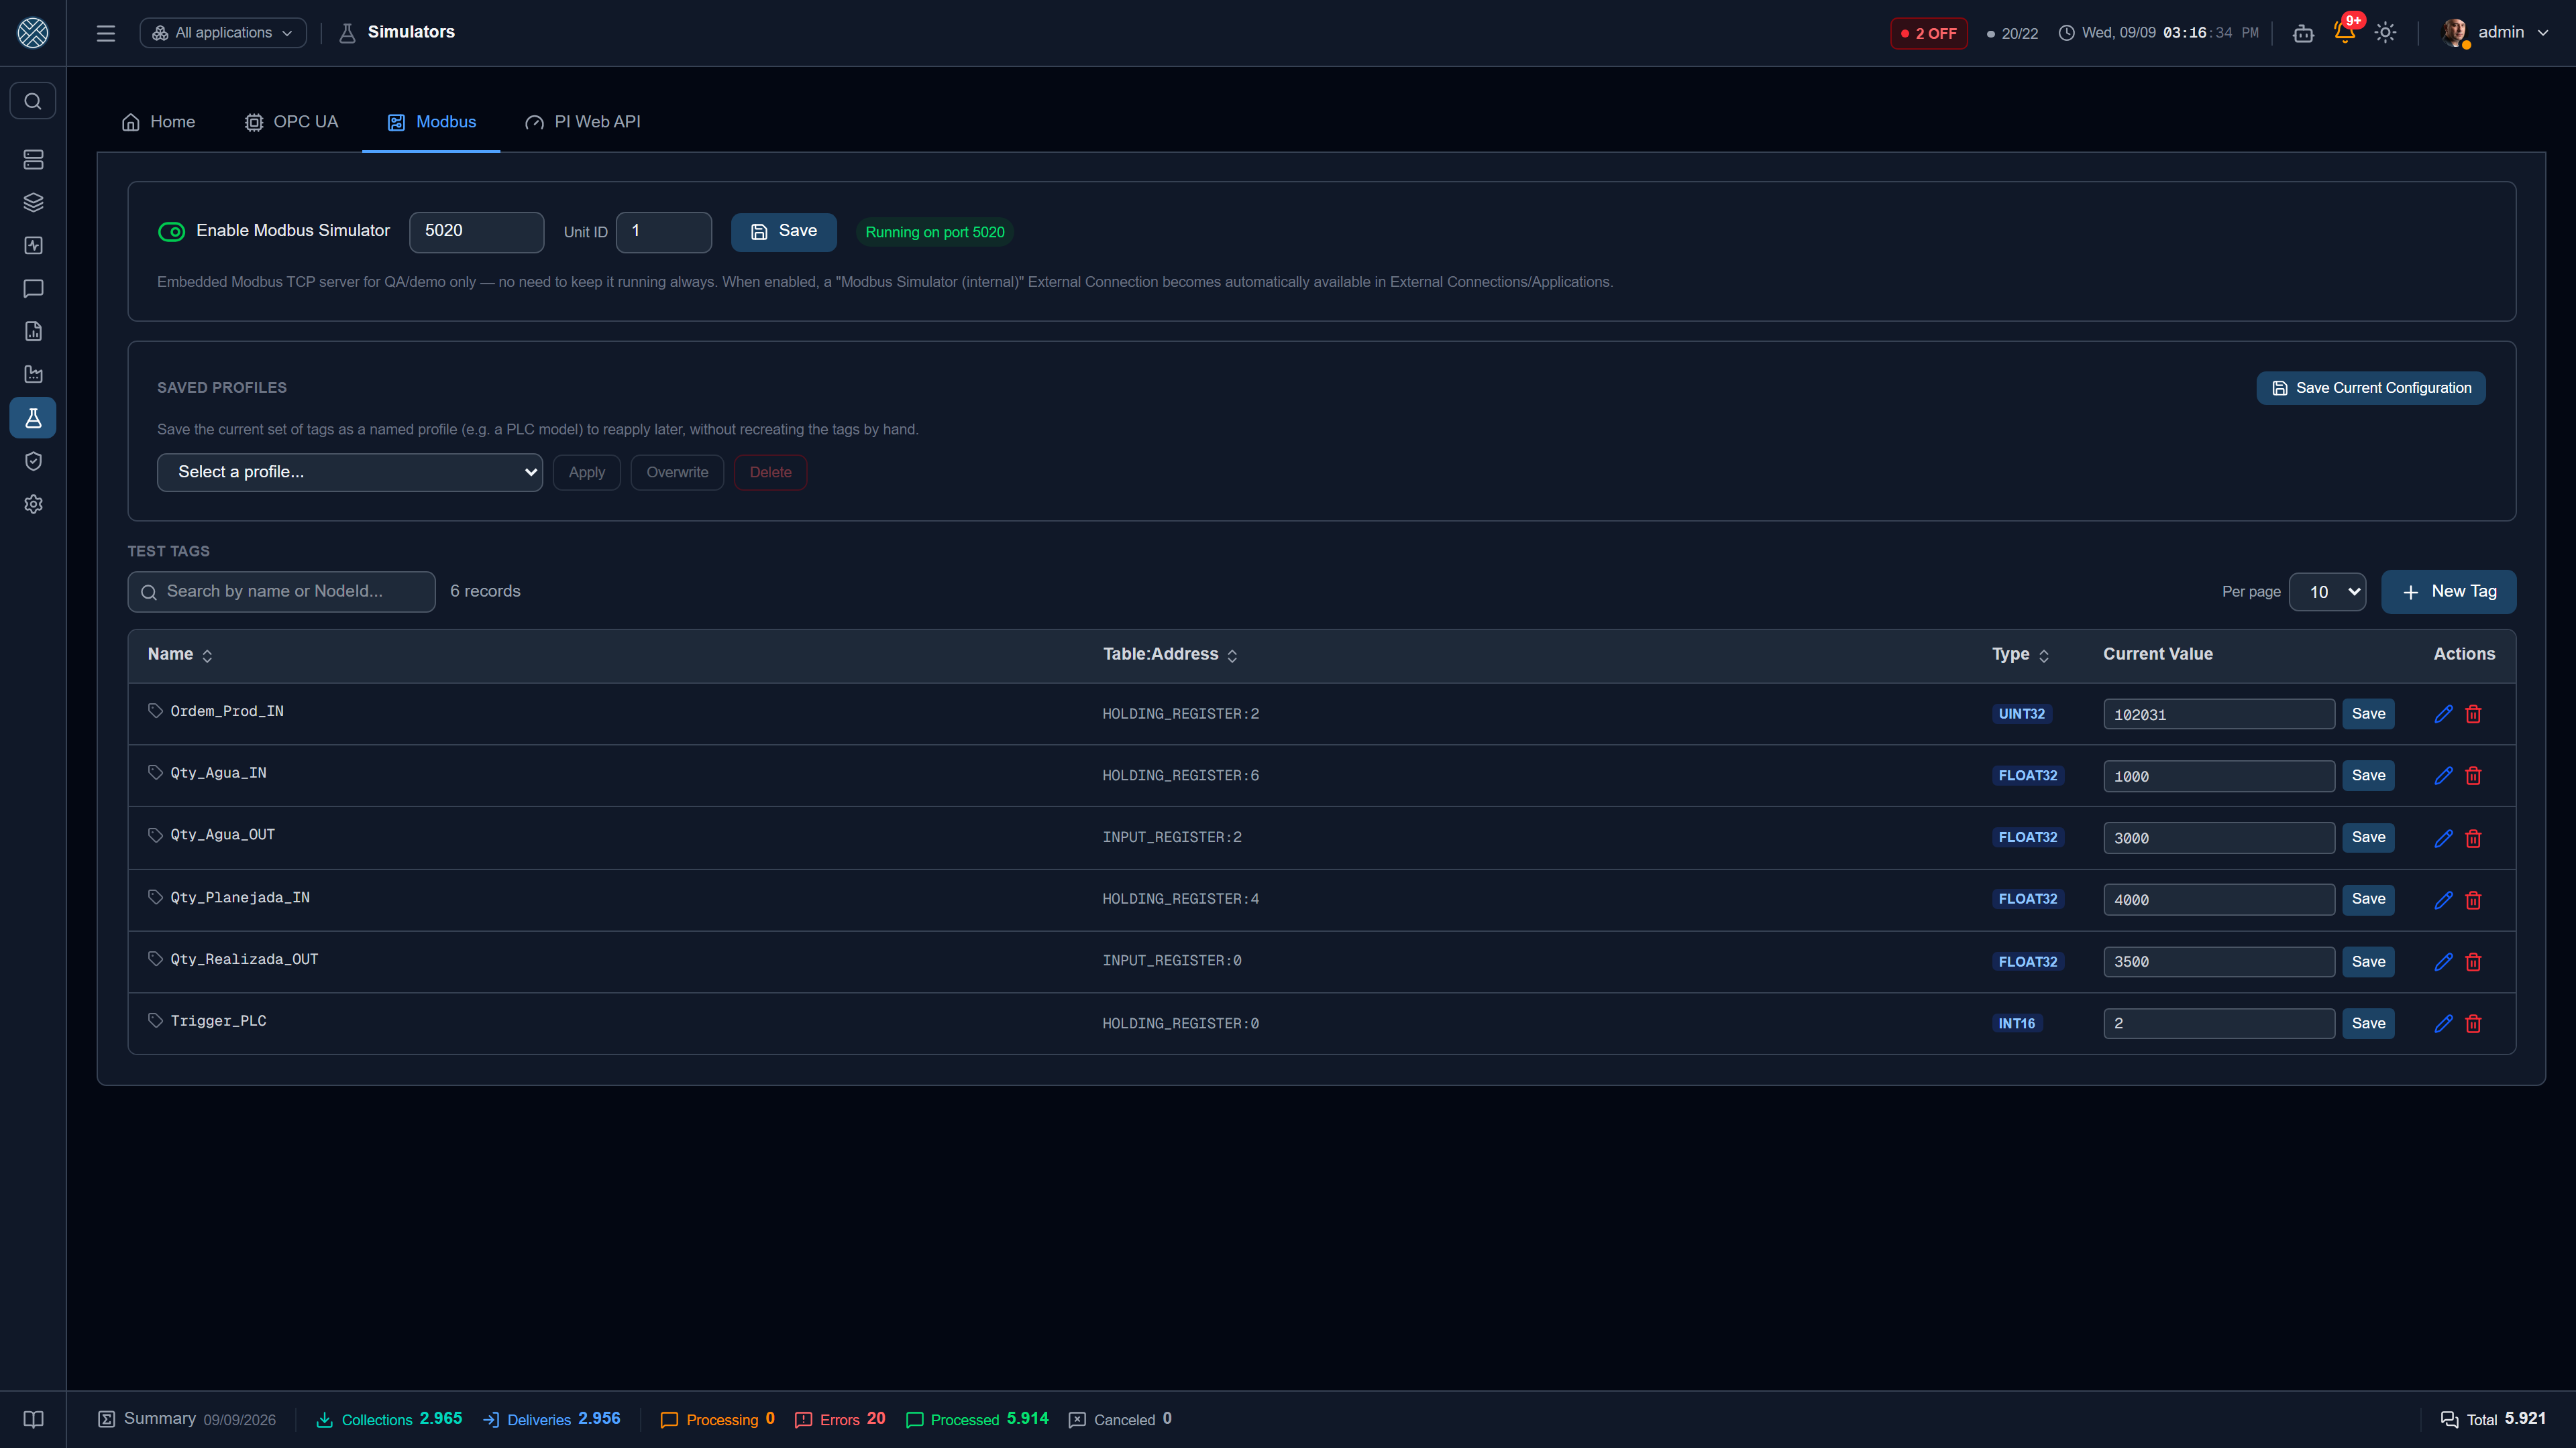Open the notifications bell icon
The width and height of the screenshot is (2576, 1448).
coord(2344,32)
